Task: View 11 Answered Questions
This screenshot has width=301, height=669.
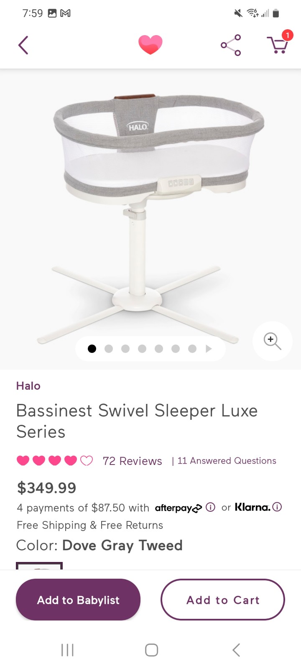Action: click(x=227, y=461)
